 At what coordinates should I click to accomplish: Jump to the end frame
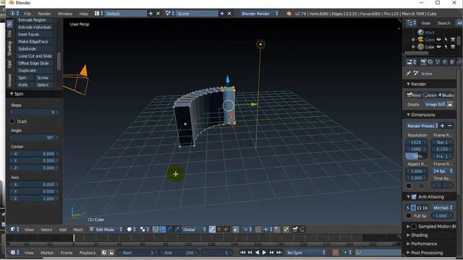[x=279, y=252]
